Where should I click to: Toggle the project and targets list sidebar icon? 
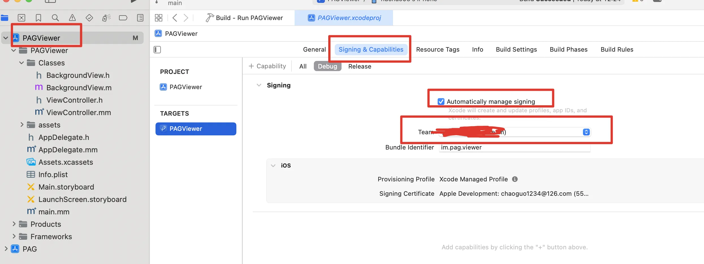coord(157,50)
